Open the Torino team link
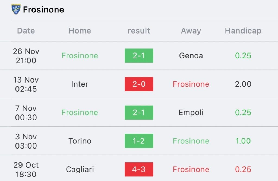 click(80, 141)
